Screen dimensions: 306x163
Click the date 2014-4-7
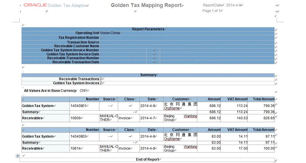pos(147,118)
